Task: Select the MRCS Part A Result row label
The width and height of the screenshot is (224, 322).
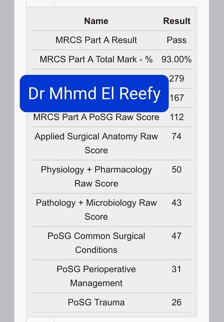Action: click(x=96, y=40)
